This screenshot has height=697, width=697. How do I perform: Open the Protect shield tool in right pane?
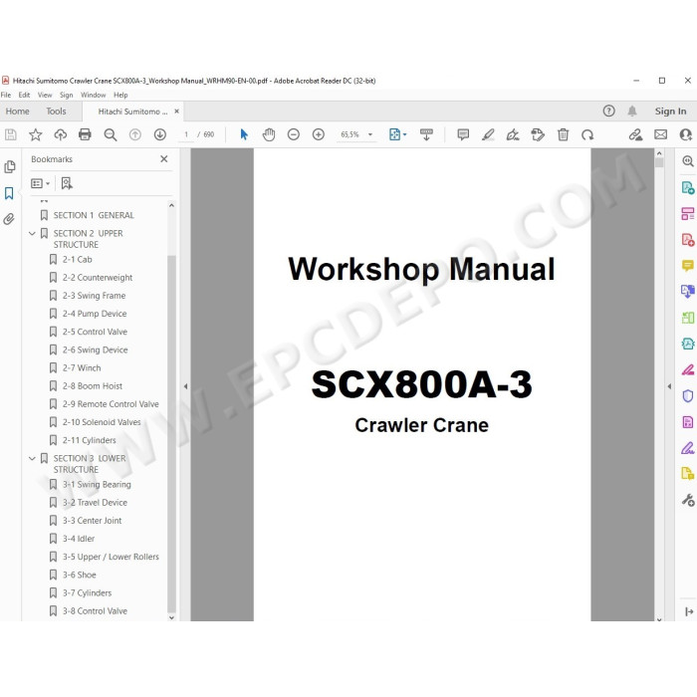(688, 395)
